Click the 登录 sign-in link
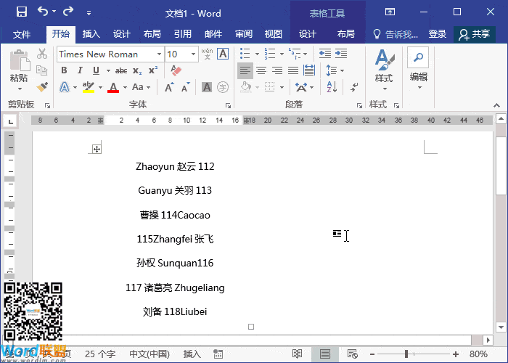This screenshot has height=363, width=508. (x=438, y=34)
